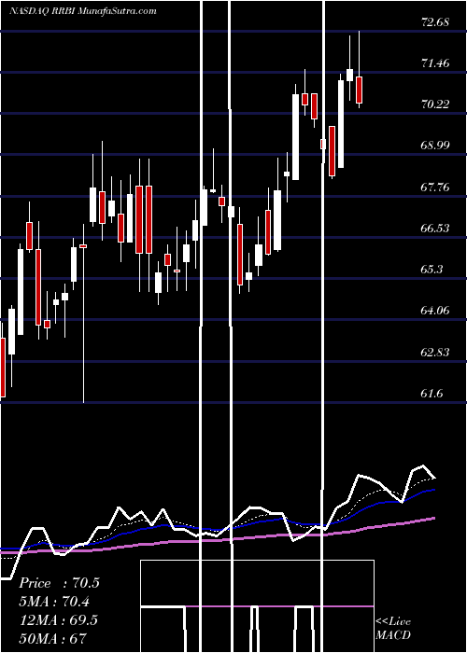The image size is (467, 653).
Task: Click the blue 12MA line
Action: click(217, 528)
